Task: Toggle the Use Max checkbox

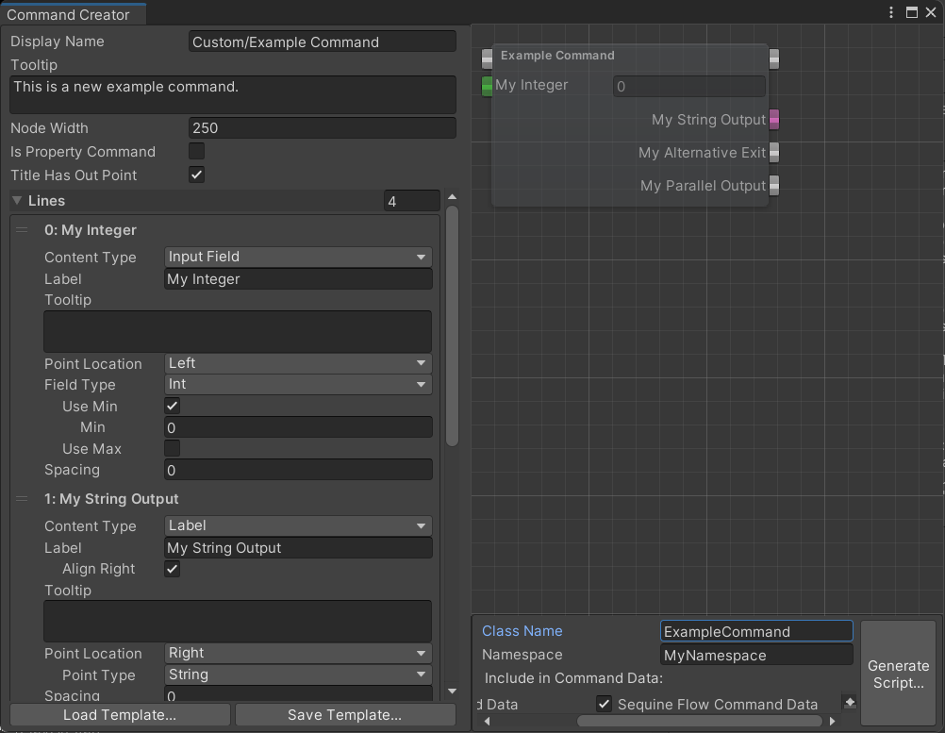Action: (173, 449)
